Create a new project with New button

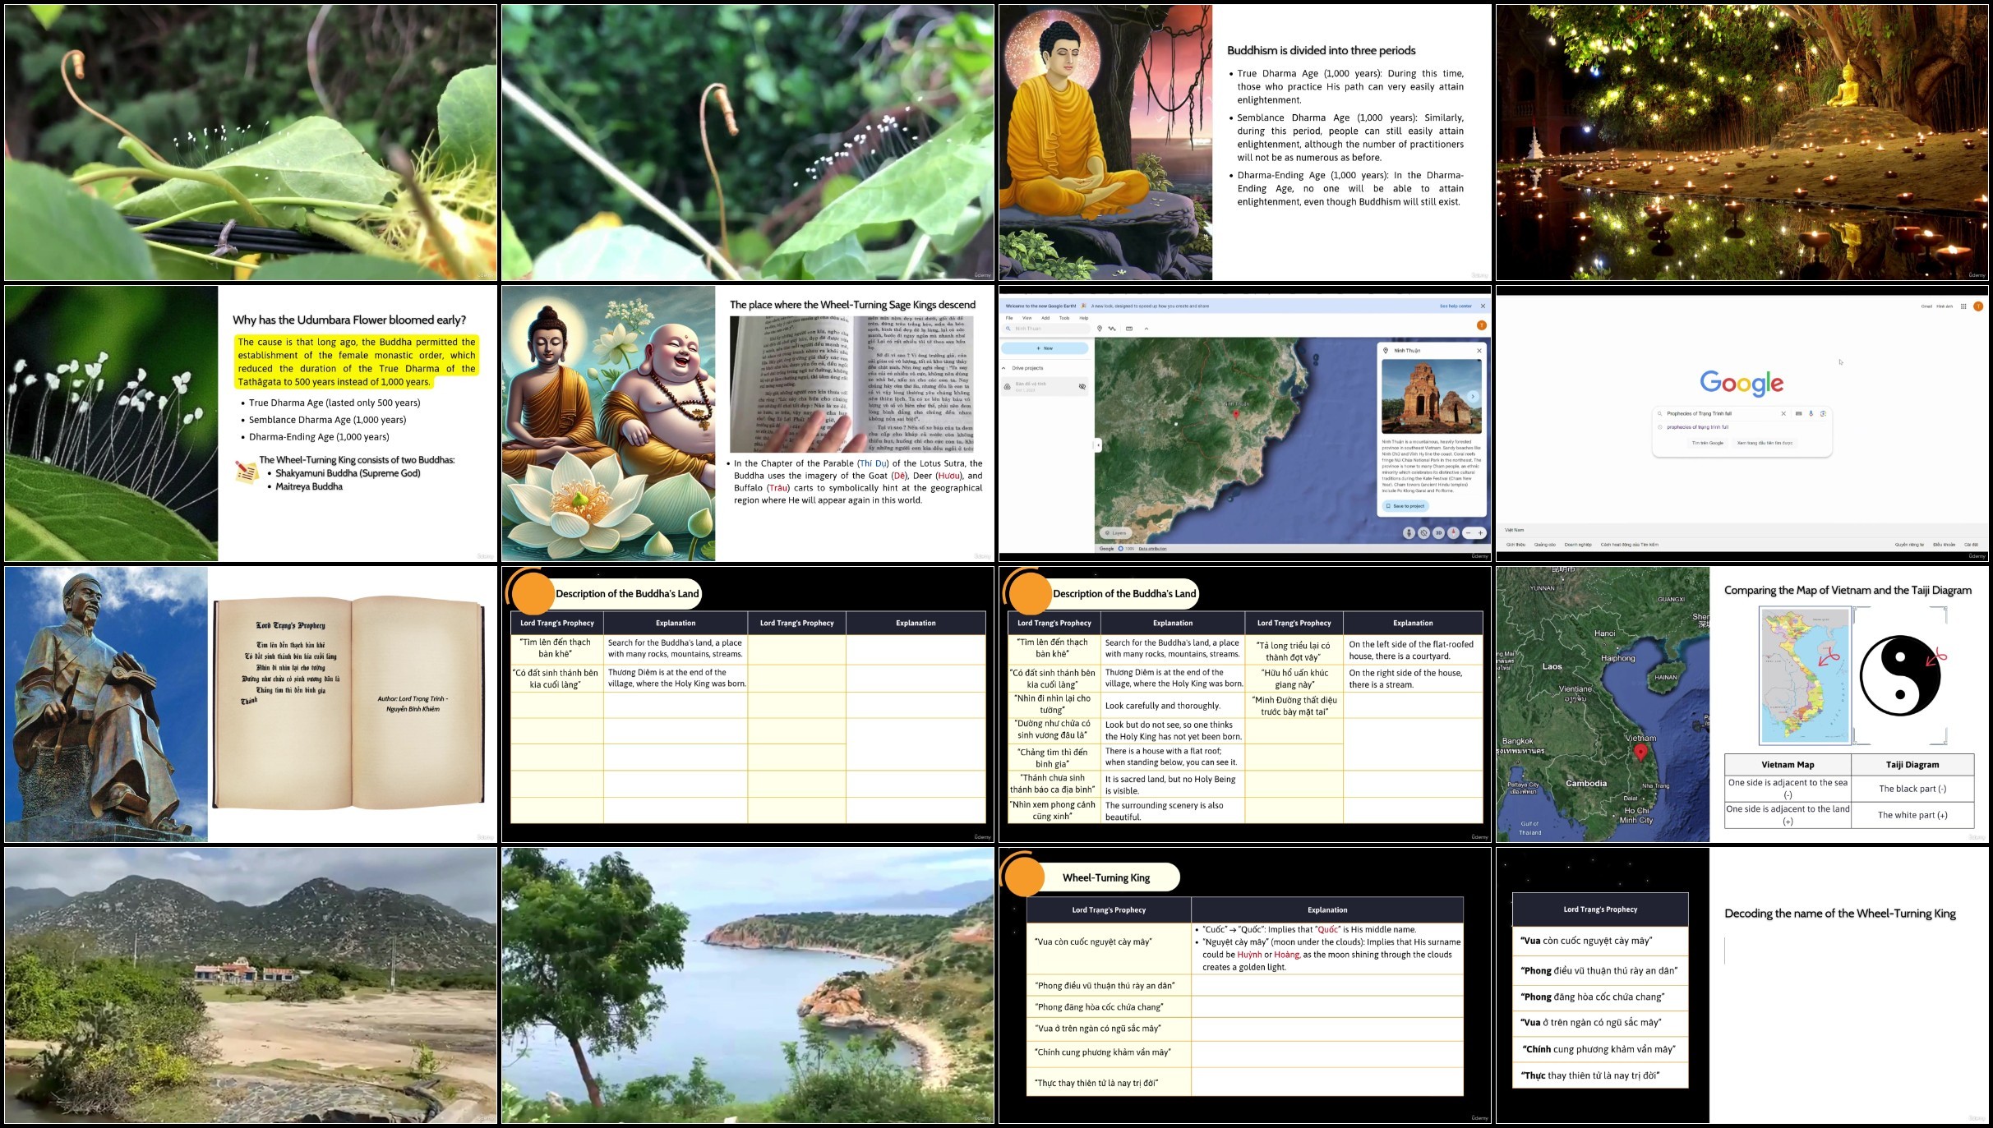(x=1045, y=348)
